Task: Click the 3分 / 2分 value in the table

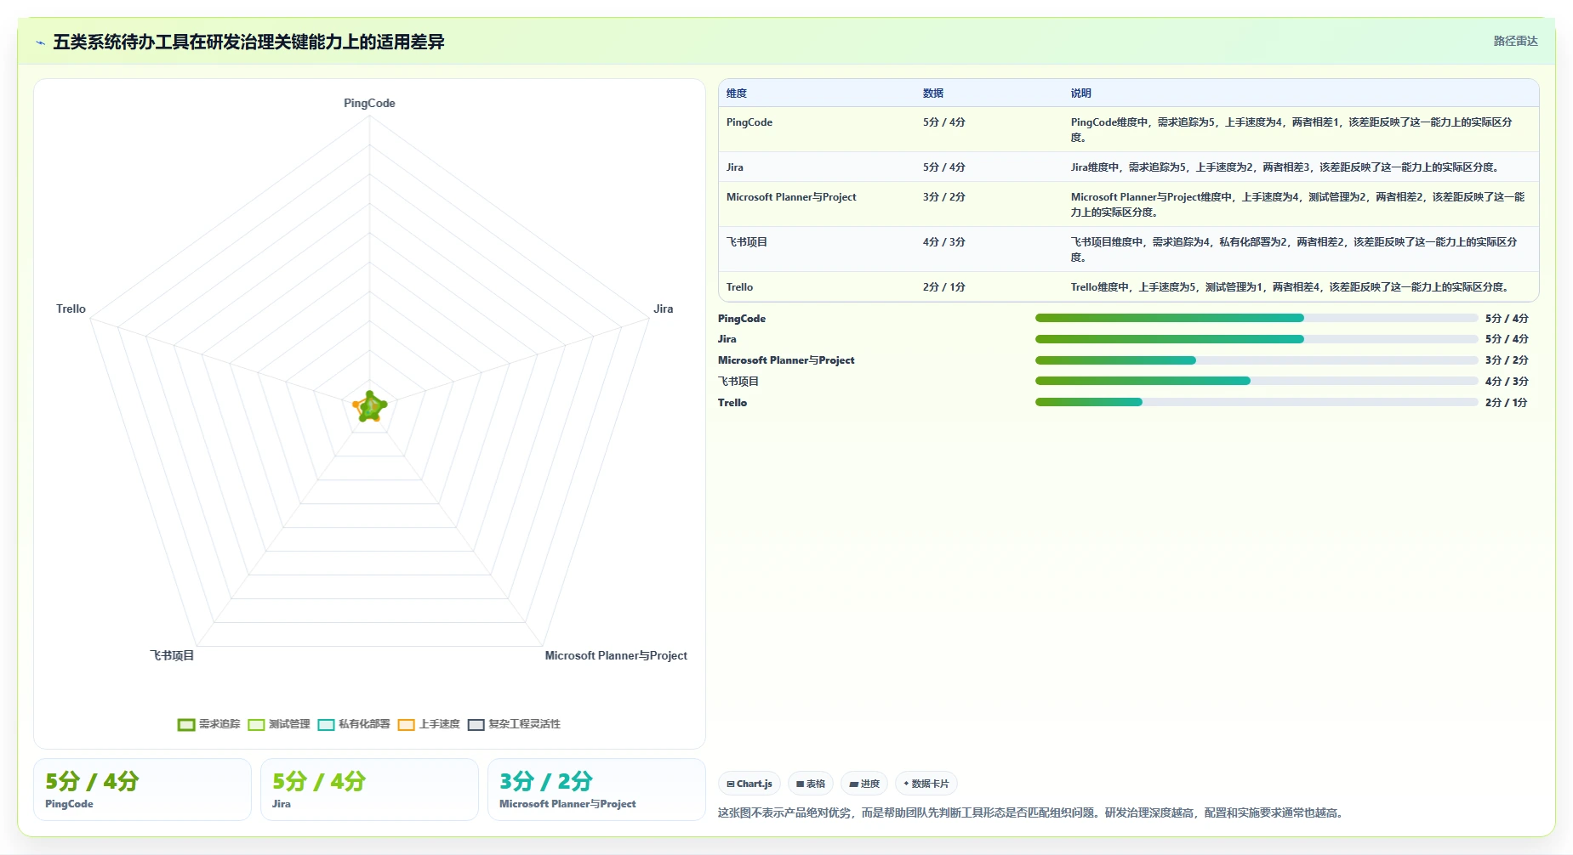Action: (x=943, y=197)
